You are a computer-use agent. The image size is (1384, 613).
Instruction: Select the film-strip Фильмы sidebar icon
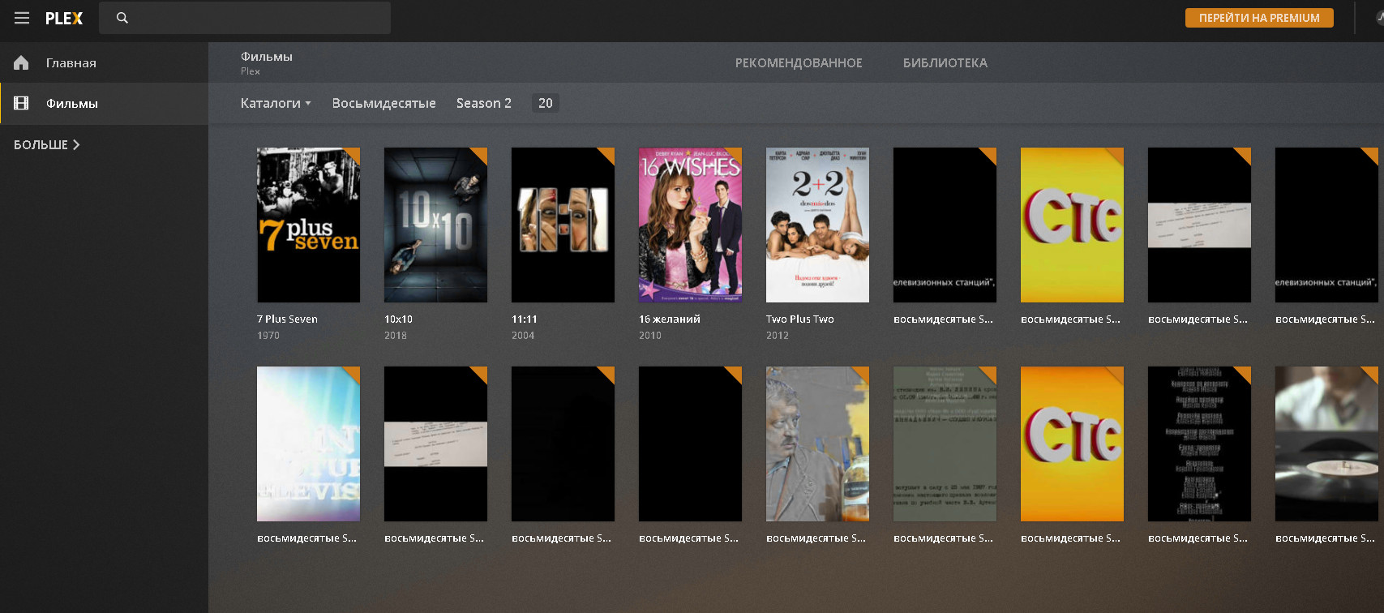(x=21, y=103)
